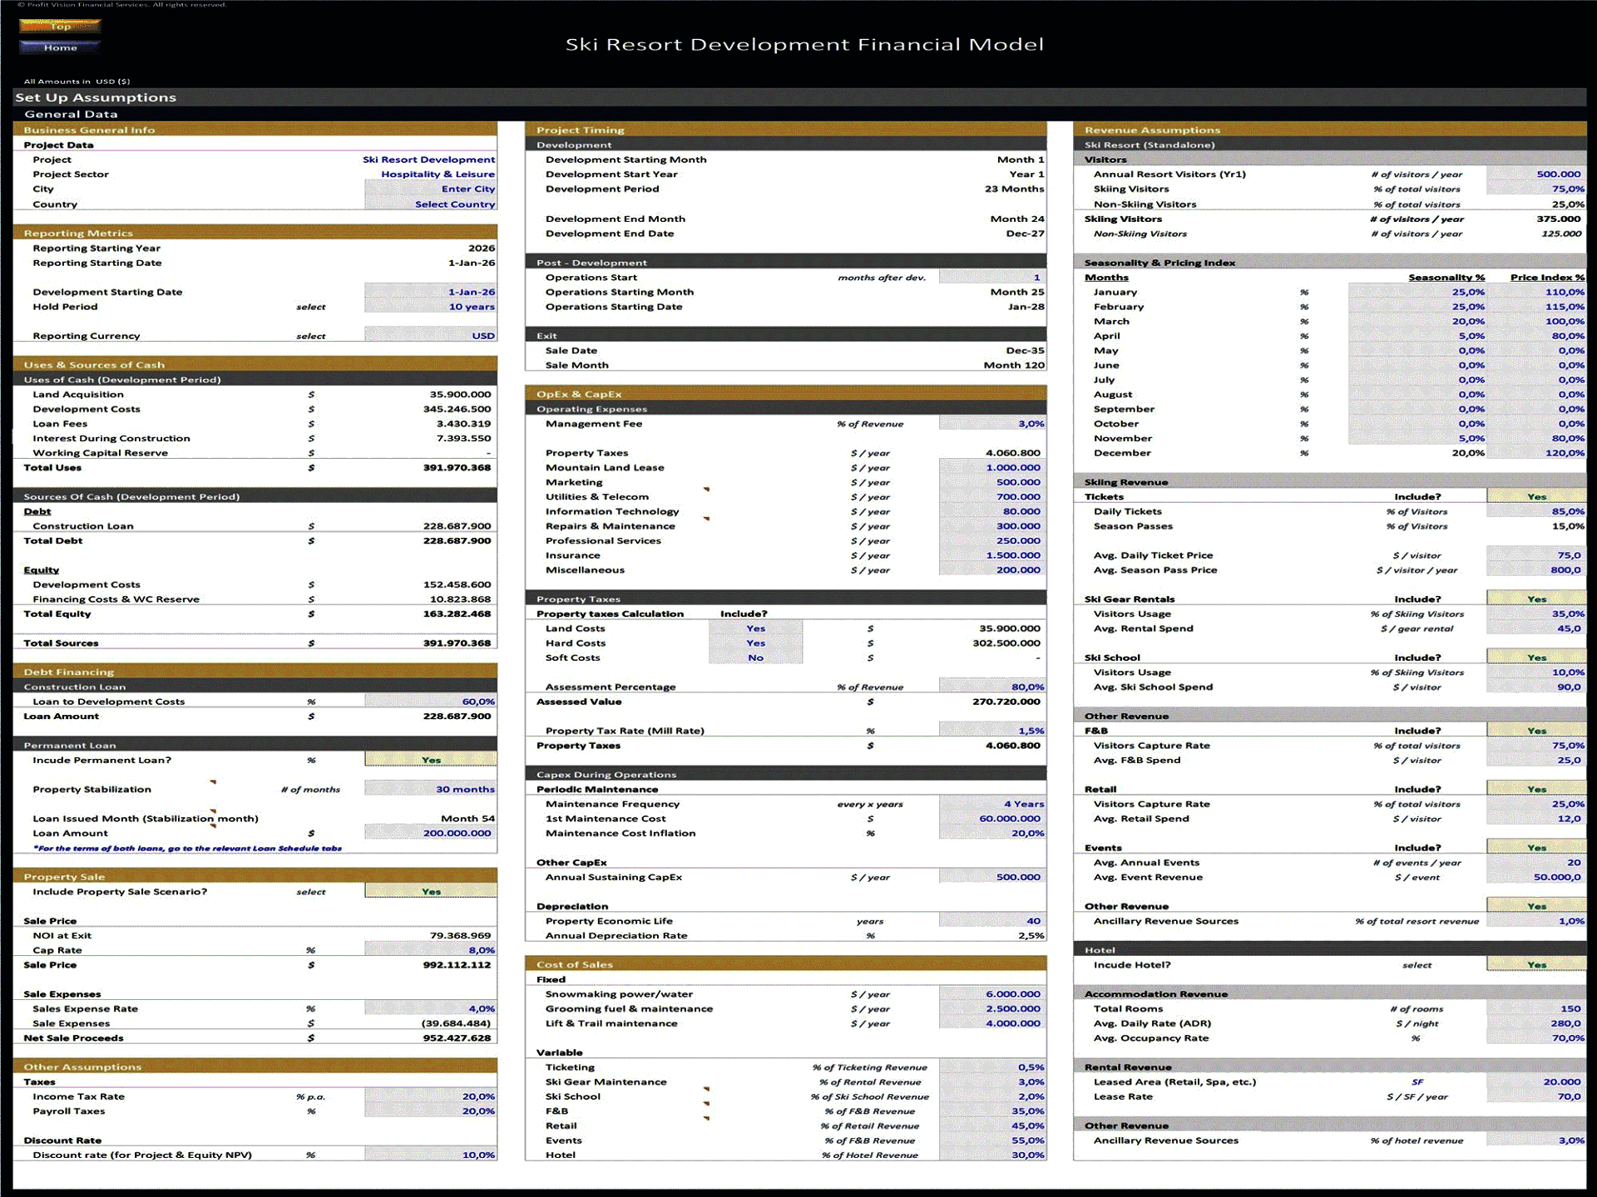Viewport: 1597px width, 1197px height.
Task: Toggle the Events include 'Yes' cell
Action: coord(1536,848)
